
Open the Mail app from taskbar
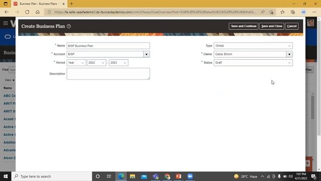pos(144,176)
